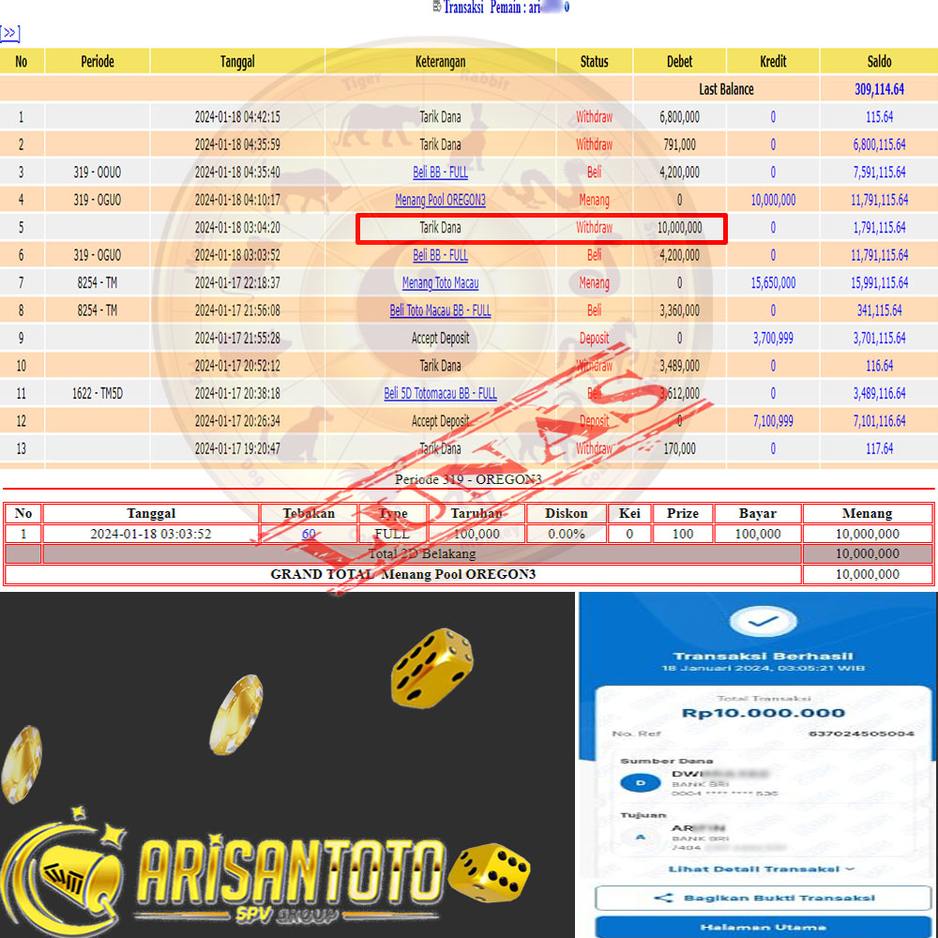The image size is (938, 938).
Task: Click the A avatar under Tujuan
Action: 640,837
